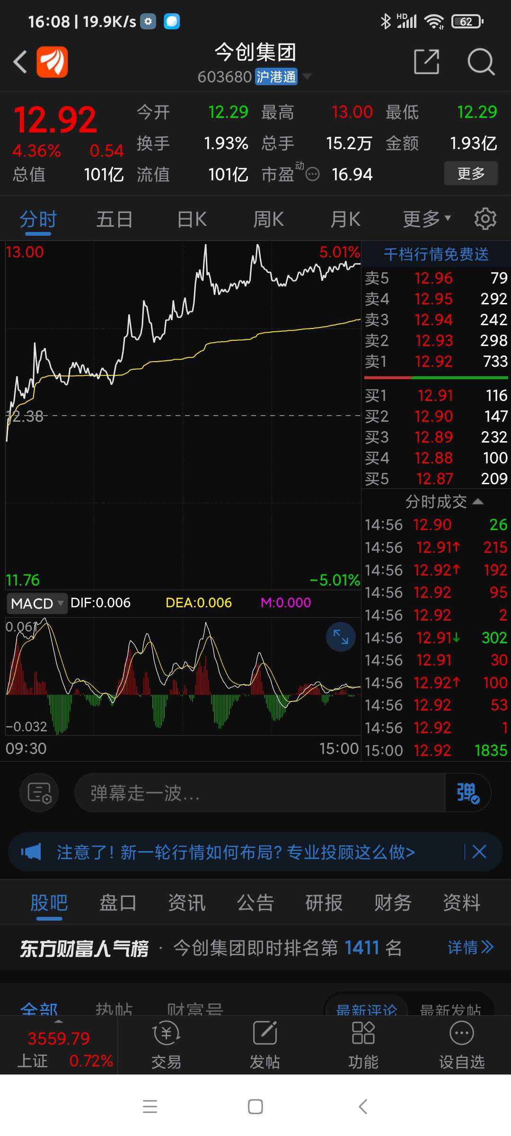
Task: Tap the 更多 quote details button
Action: pyautogui.click(x=471, y=173)
